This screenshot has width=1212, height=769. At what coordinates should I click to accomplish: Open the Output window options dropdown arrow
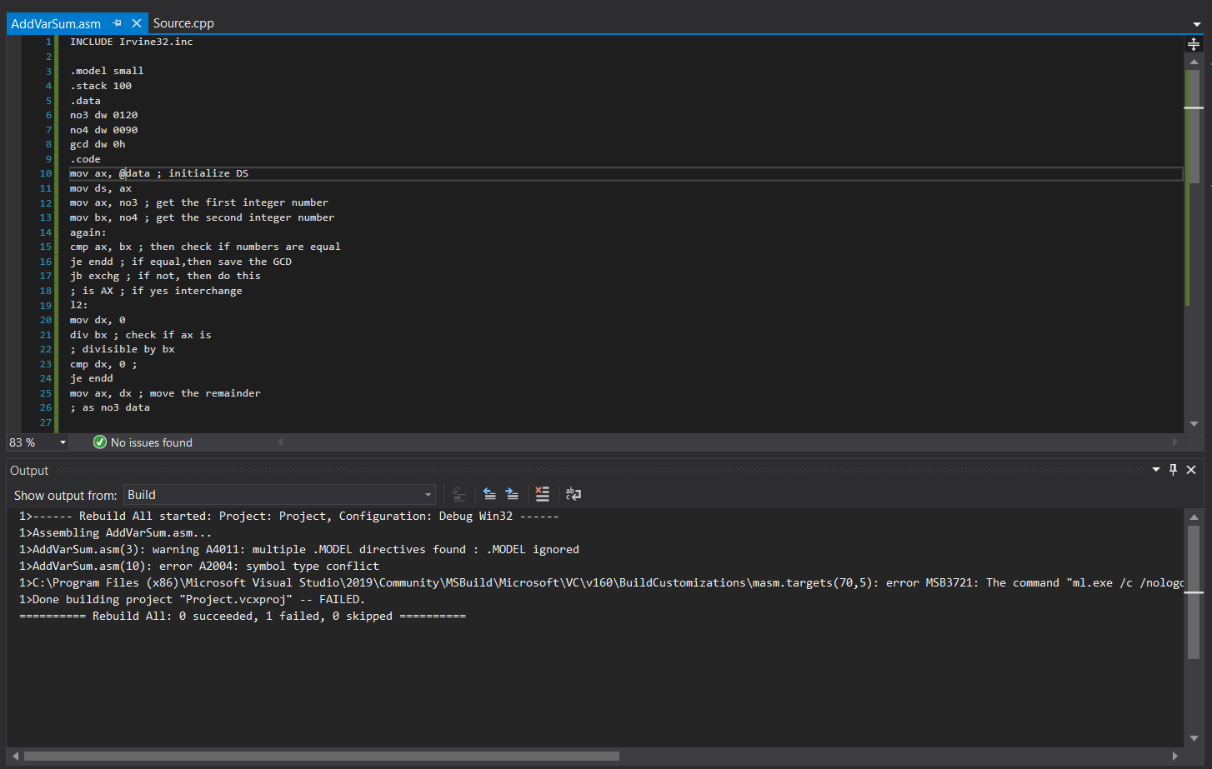[x=1156, y=470]
